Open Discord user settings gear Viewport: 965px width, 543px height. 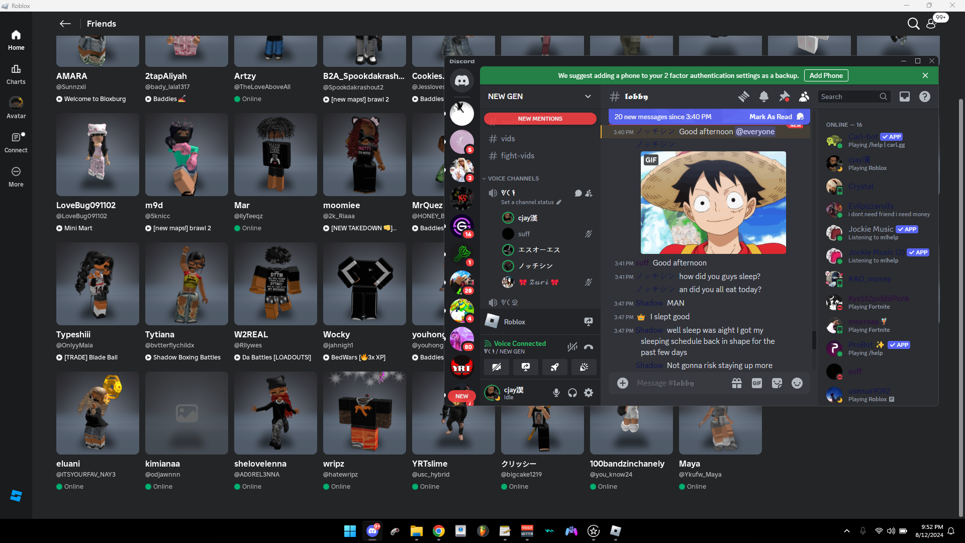pyautogui.click(x=589, y=393)
